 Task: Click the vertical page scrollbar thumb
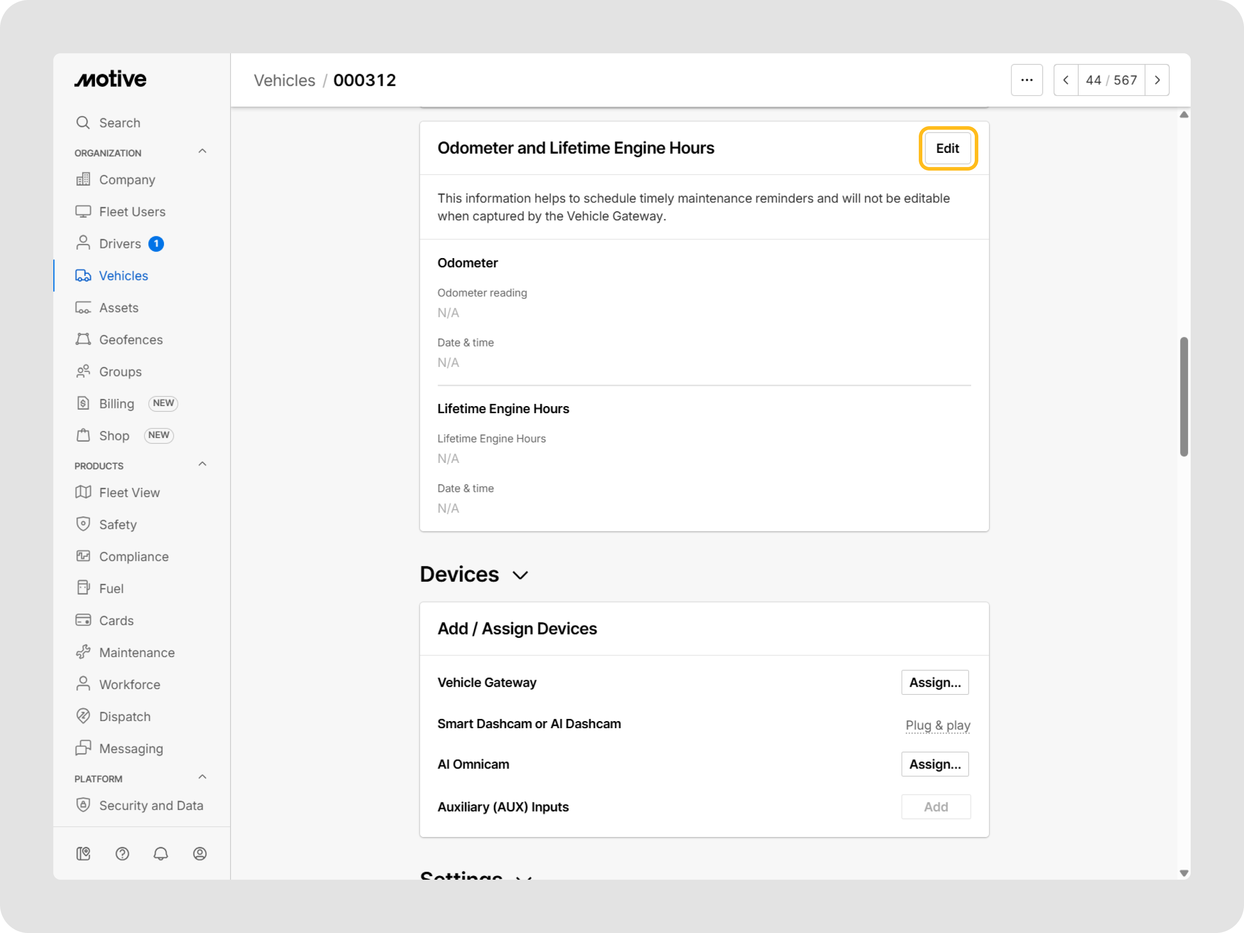pyautogui.click(x=1183, y=396)
